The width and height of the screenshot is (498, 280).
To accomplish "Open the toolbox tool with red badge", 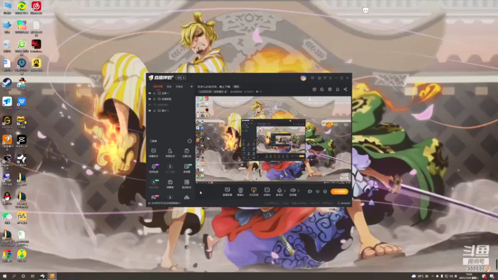I will click(x=154, y=197).
